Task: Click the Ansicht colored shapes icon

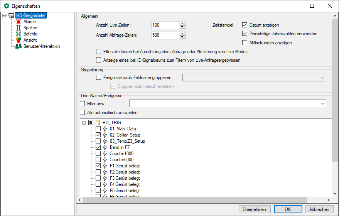Action: point(19,40)
